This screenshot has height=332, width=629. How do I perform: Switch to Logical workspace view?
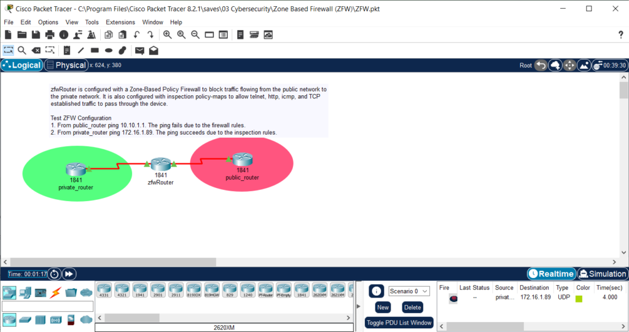click(x=22, y=65)
